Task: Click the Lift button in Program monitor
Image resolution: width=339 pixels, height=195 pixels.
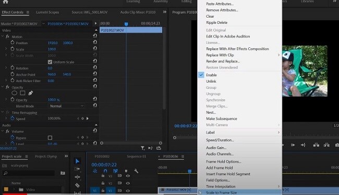Action: click(x=316, y=145)
